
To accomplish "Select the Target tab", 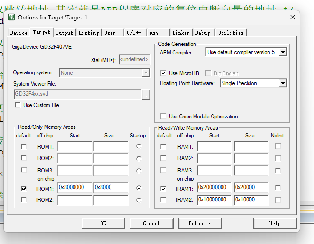I will 42,32.
